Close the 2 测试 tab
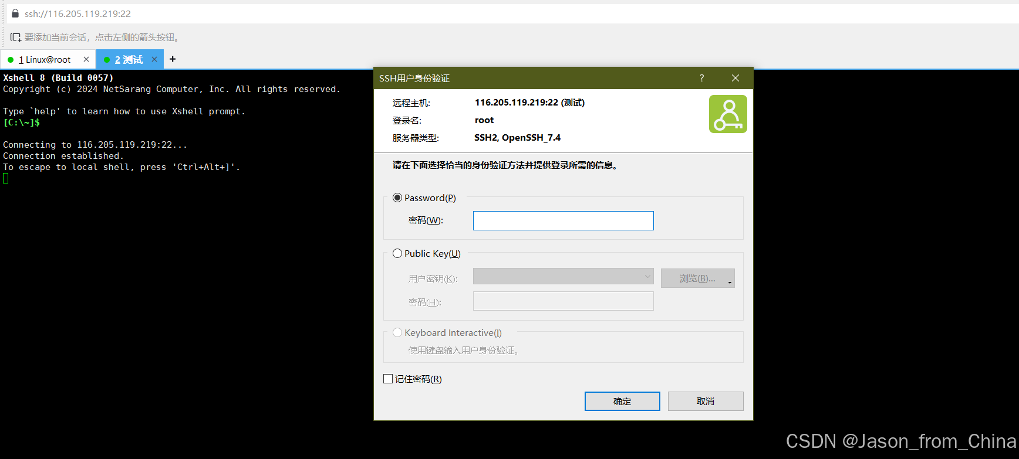Screen dimensions: 1019x459 (x=154, y=59)
